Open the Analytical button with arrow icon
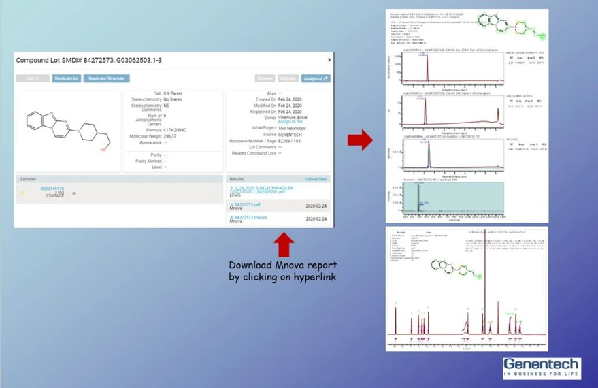This screenshot has width=598, height=388. 316,78
